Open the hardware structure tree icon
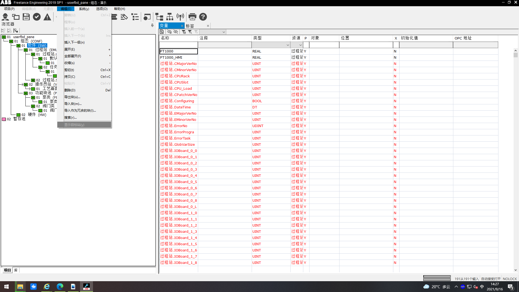 click(x=170, y=17)
